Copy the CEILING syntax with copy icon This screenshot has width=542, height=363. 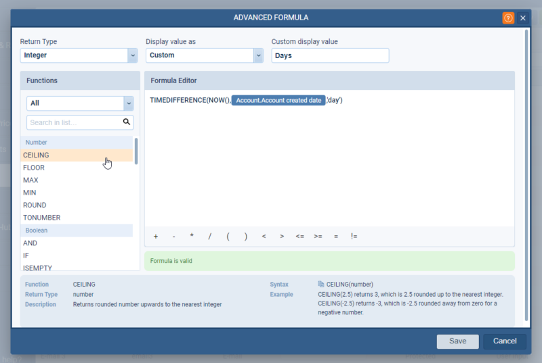[x=320, y=284]
